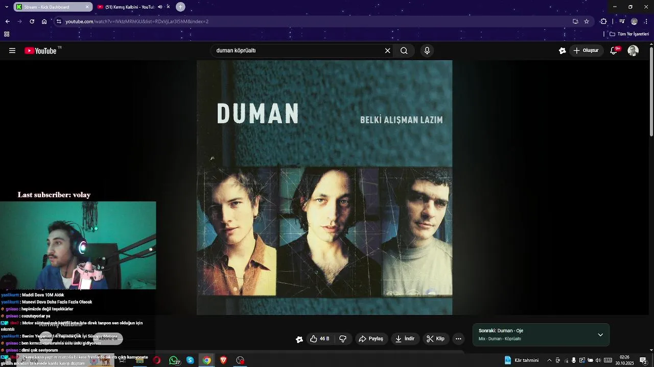Open the tab search dropdown arrow
Screen dimensions: 654x367
pyautogui.click(x=7, y=7)
